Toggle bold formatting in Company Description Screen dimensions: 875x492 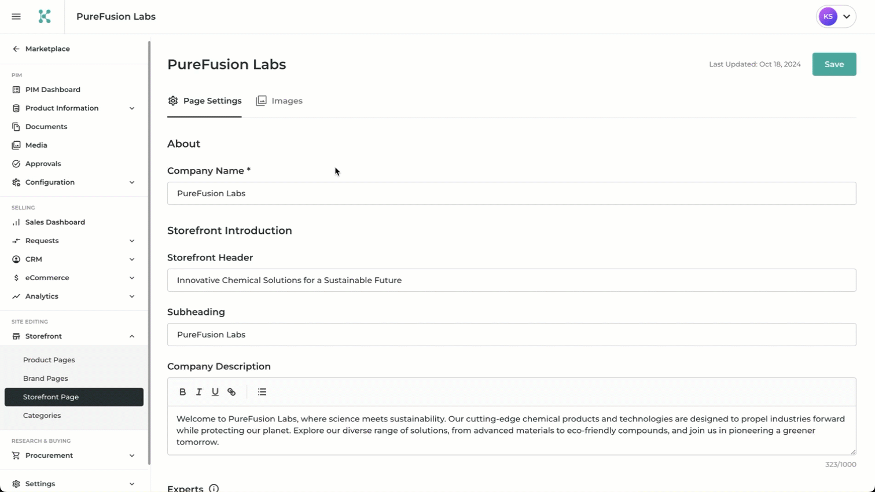[183, 392]
